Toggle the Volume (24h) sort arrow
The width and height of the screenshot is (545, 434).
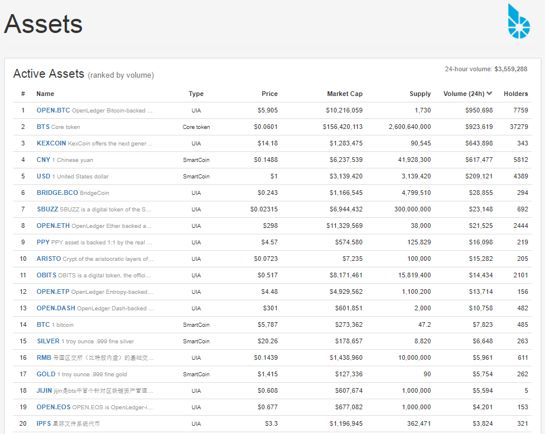490,93
